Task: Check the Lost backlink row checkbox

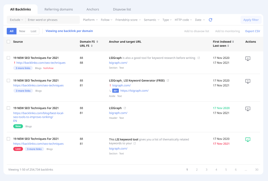Action: point(8,139)
